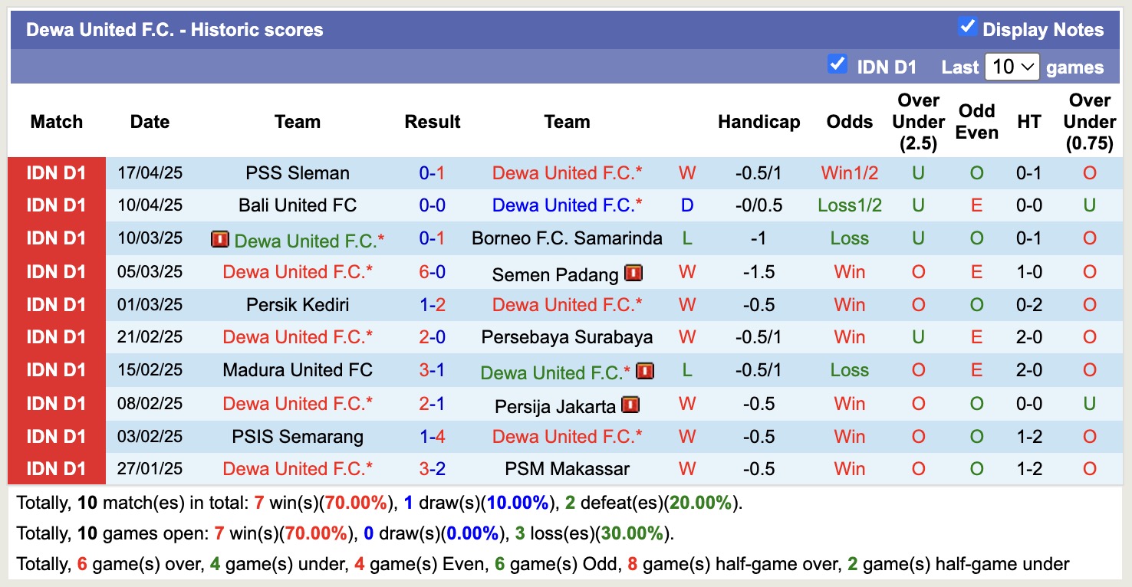Select Borneo F.C. Samarinda team name
Screen dimensions: 1132x587
click(567, 238)
